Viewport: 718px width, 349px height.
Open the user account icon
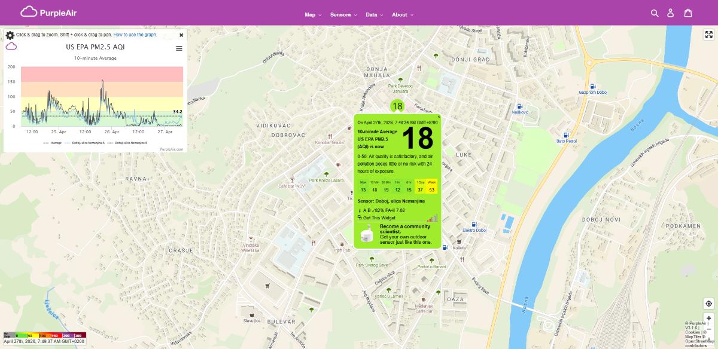pos(671,13)
